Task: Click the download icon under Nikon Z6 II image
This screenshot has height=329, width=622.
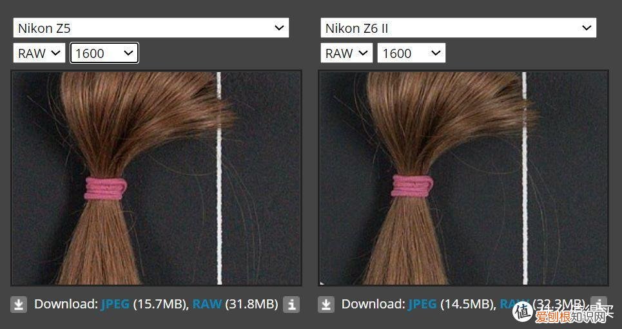Action: pyautogui.click(x=326, y=305)
